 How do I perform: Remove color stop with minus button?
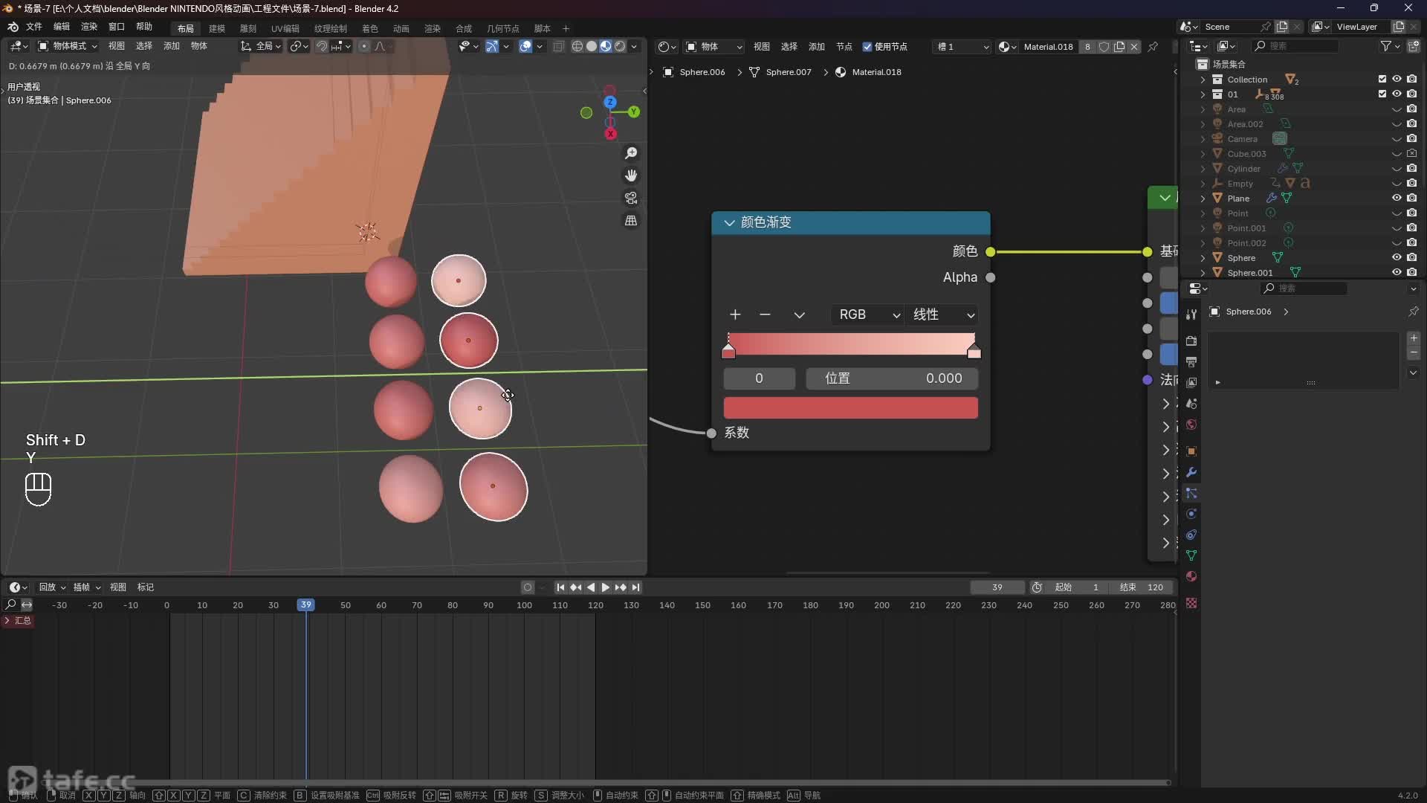point(765,315)
